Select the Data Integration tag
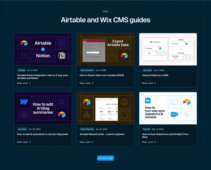The height and width of the screenshot is (170, 211). coord(87,70)
